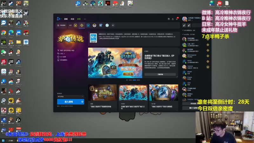The height and width of the screenshot is (143, 254).
Task: Select the blue WoW Classic icon
Action: coord(88,25)
